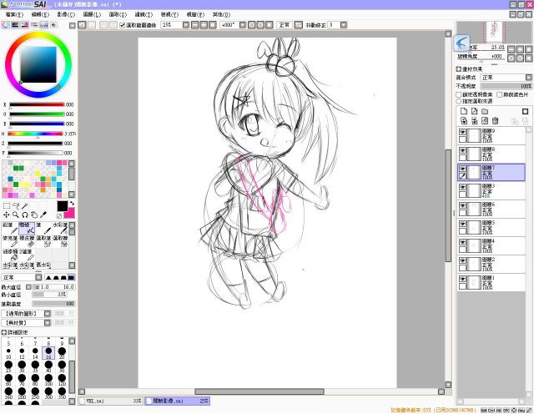Image resolution: width=534 pixels, height=414 pixels.
Task: Choose the pencil brush tool
Action: pos(10,229)
